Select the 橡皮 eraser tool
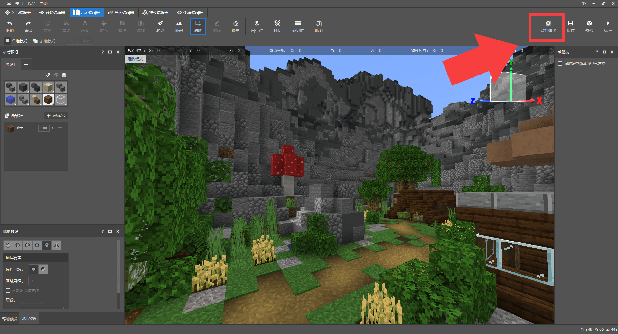Screen dimensions: 618x334 [x=236, y=26]
